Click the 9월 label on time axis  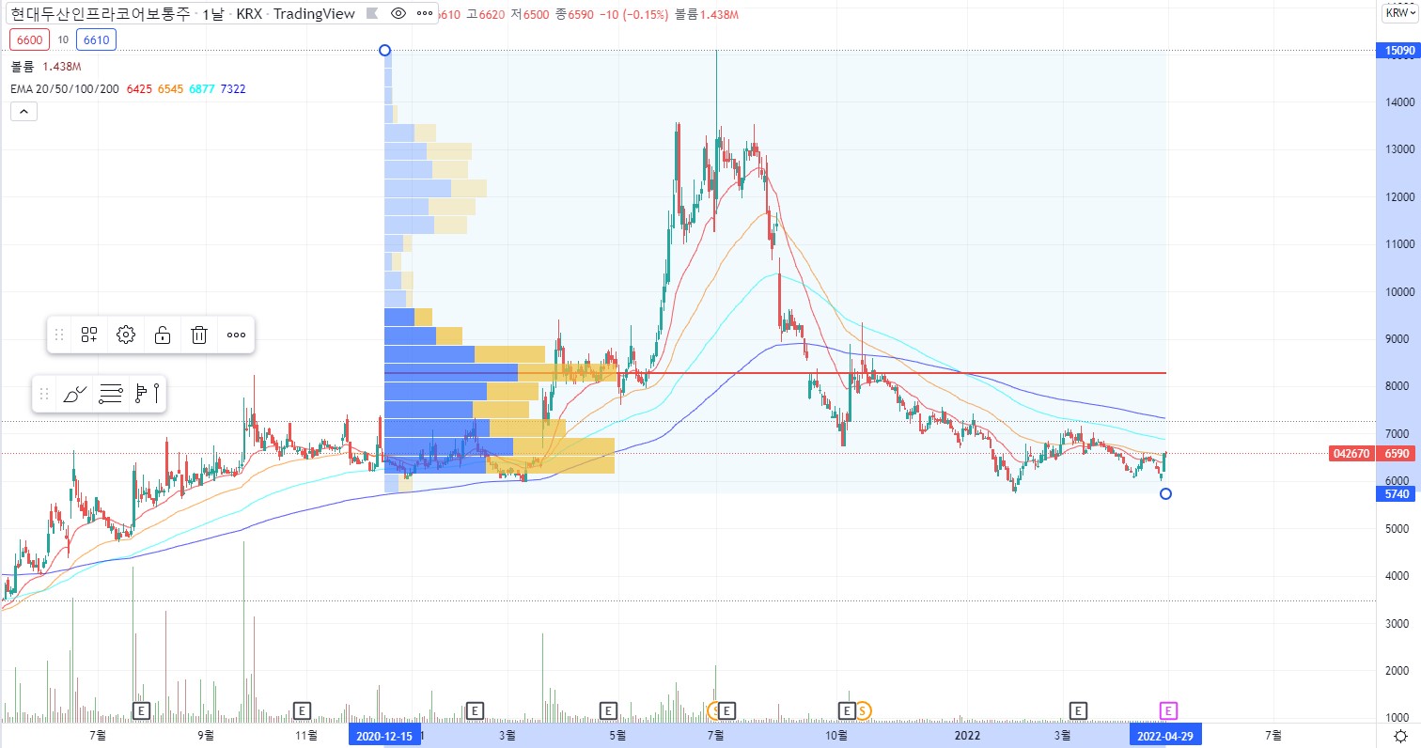(208, 735)
